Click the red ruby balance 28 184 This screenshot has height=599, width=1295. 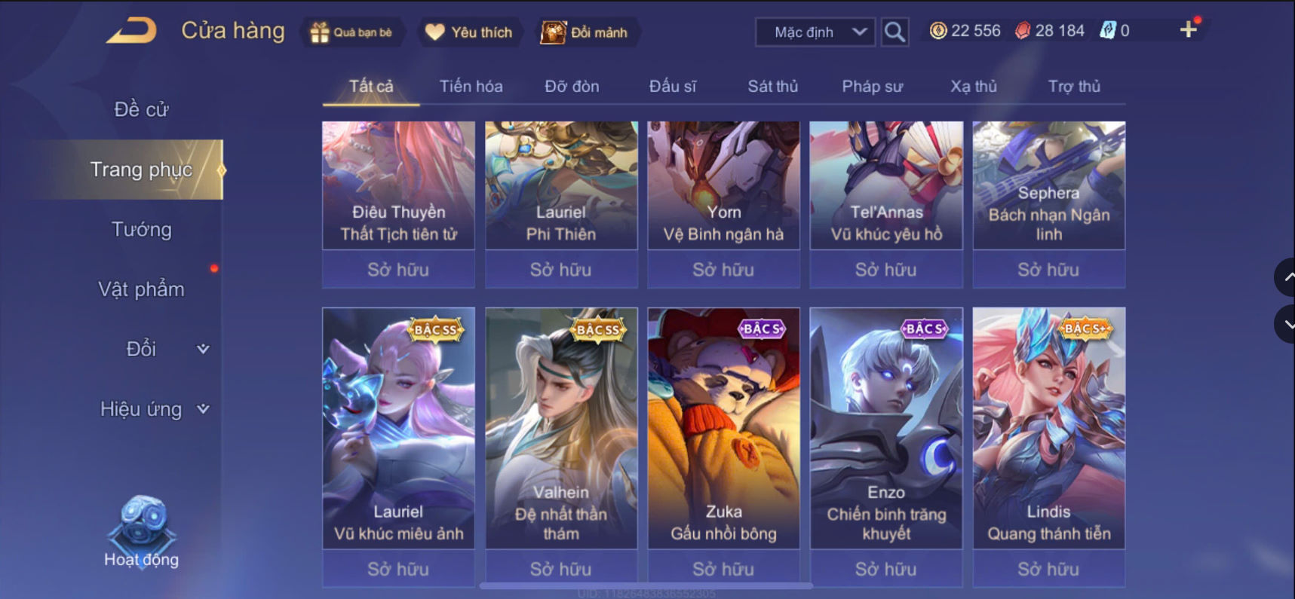click(x=1049, y=31)
